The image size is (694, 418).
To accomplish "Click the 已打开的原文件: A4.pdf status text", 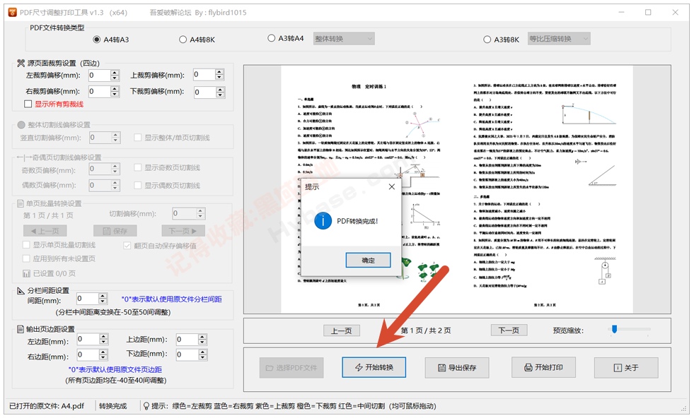I will click(47, 405).
